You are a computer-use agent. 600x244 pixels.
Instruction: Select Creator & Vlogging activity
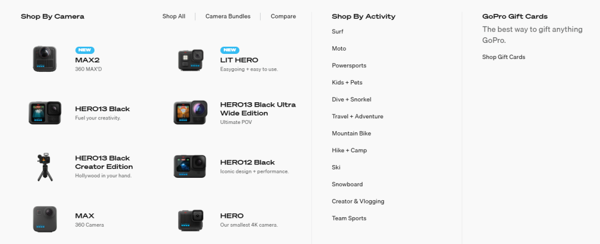358,201
